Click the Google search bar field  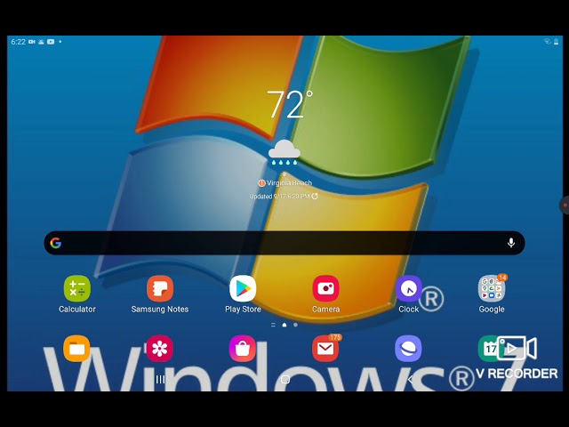point(284,243)
